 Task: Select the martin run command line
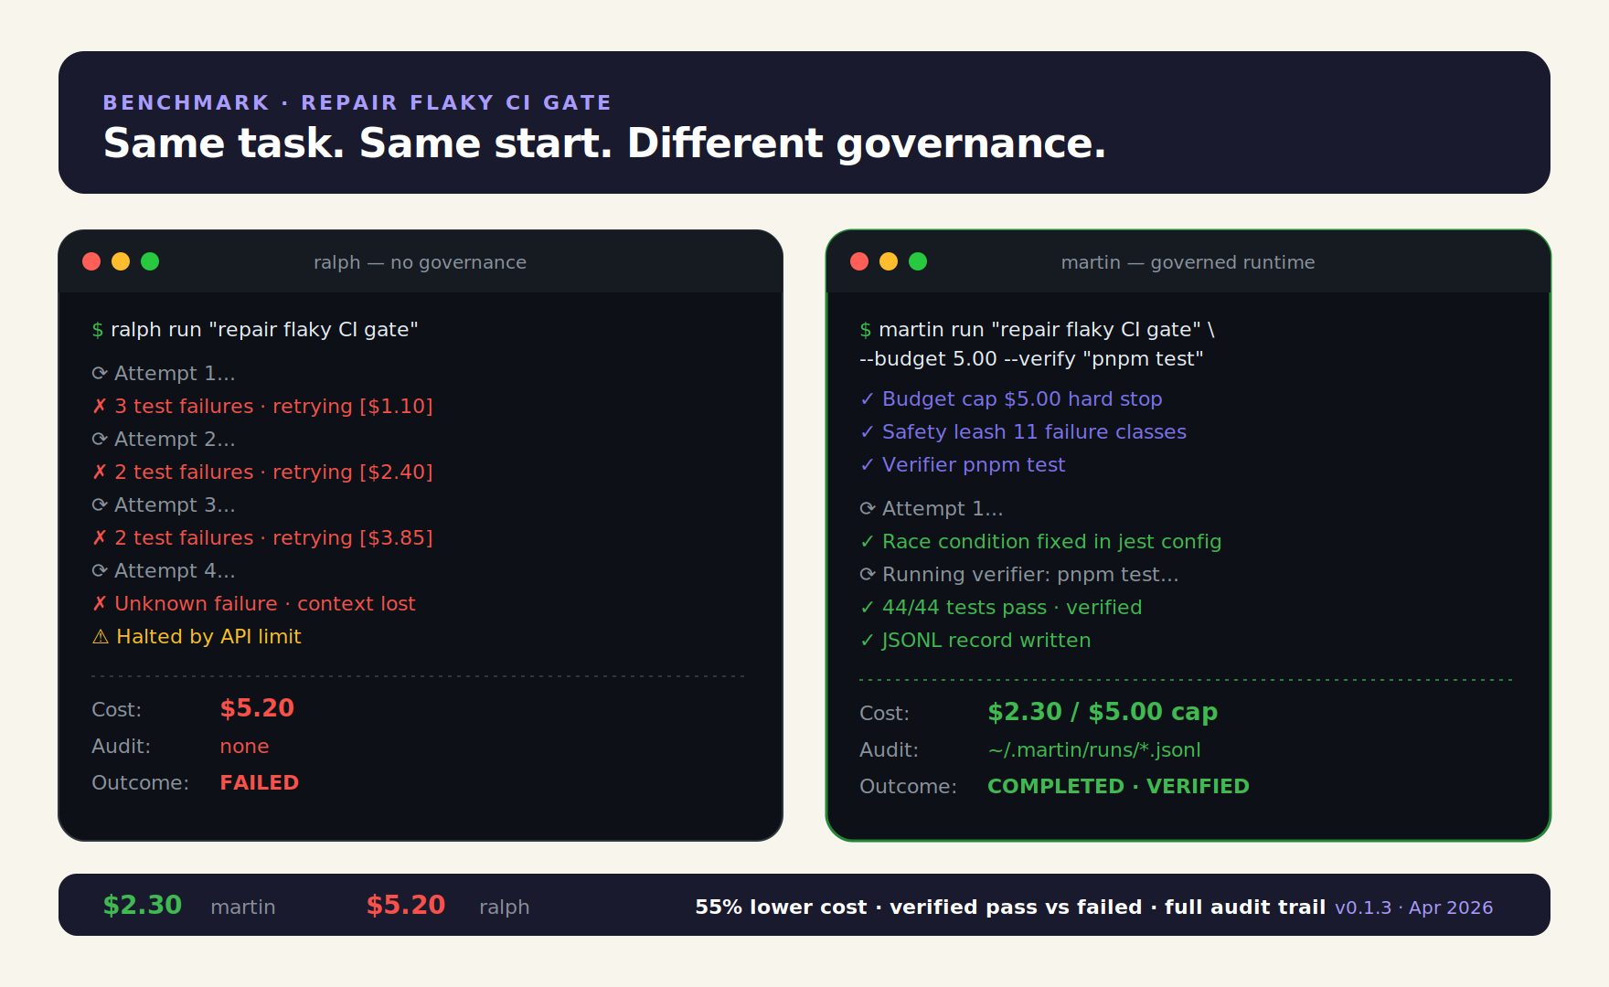point(1037,329)
